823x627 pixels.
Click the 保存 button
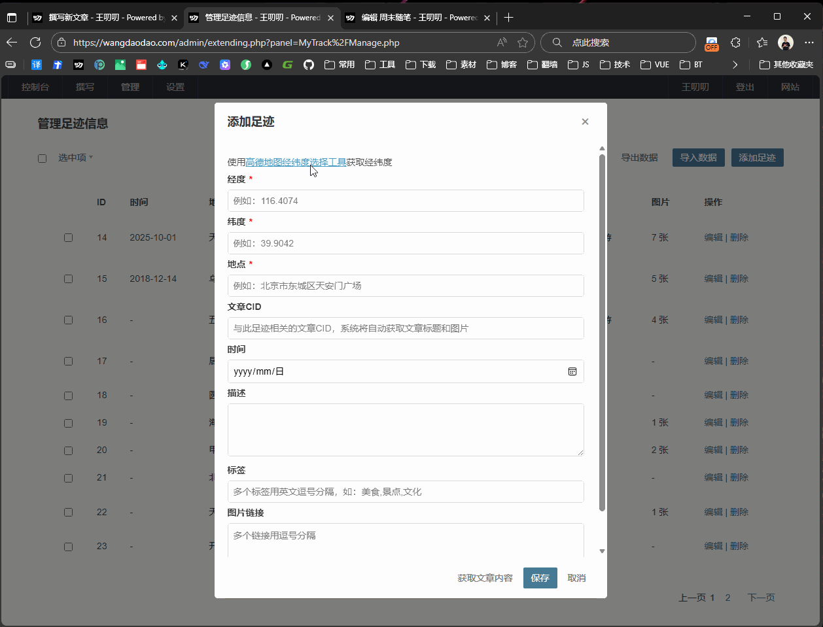pos(540,578)
